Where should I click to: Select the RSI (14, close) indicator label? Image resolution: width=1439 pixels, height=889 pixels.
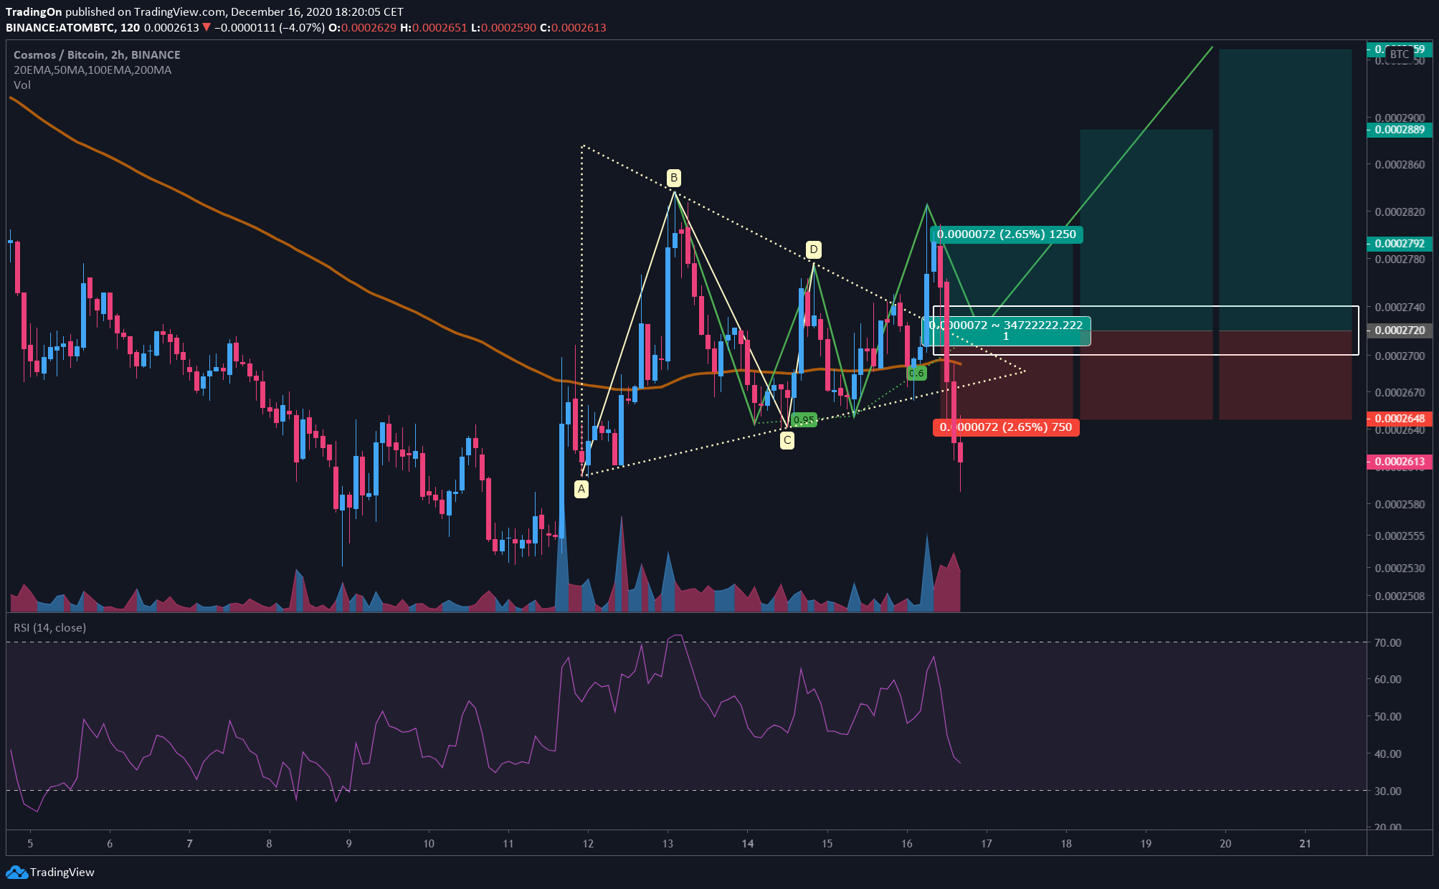[x=50, y=627]
